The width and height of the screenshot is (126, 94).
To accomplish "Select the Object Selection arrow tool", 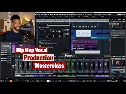I will point(50,15).
